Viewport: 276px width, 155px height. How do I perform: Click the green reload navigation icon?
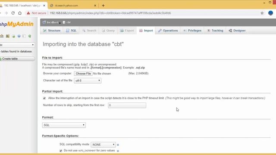coord(30,36)
